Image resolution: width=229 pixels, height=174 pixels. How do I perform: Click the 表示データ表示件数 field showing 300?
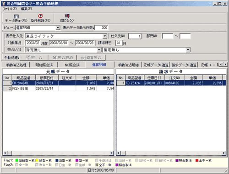[102, 27]
